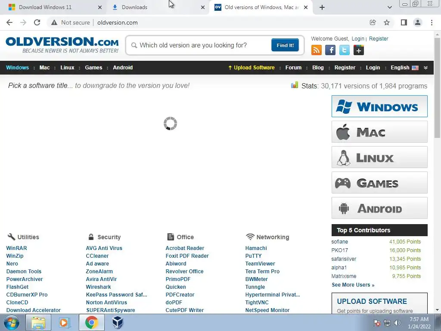Go back with the browser back arrow
The height and width of the screenshot is (331, 441).
tap(9, 22)
